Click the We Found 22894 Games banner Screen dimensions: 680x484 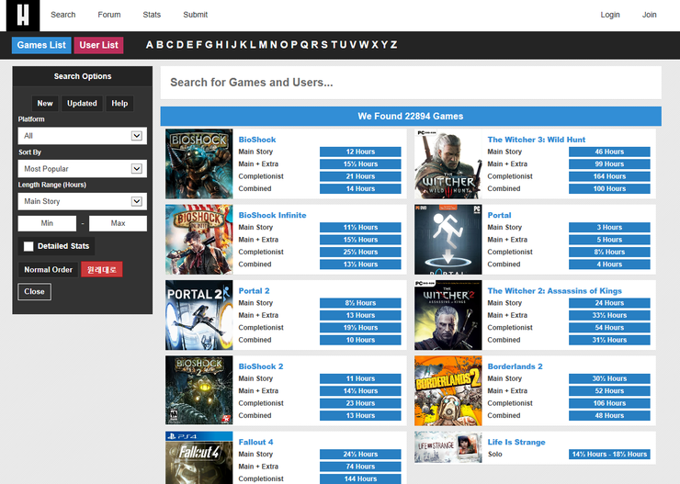[x=411, y=116]
